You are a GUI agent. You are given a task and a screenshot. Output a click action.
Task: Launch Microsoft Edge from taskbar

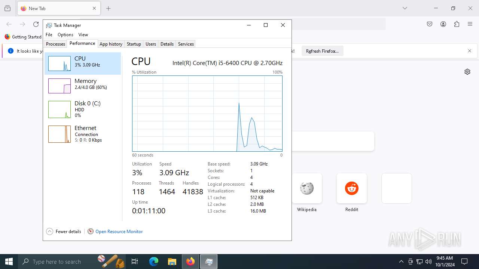154,262
